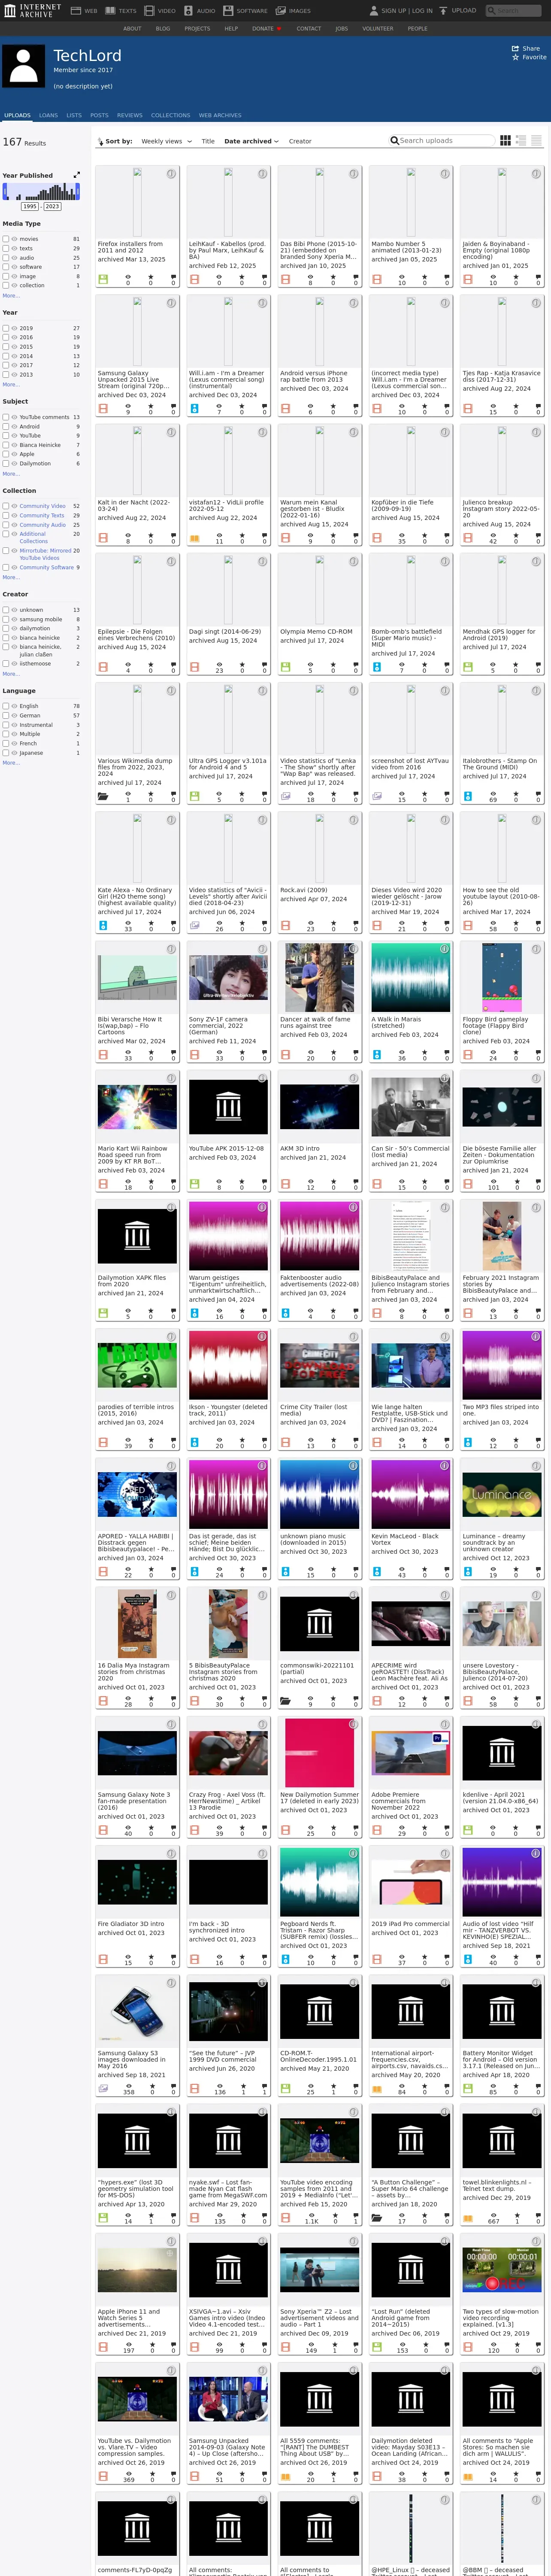This screenshot has height=2576, width=551.
Task: Click audio icon on Will.i.am instrumental tile
Action: tap(194, 409)
